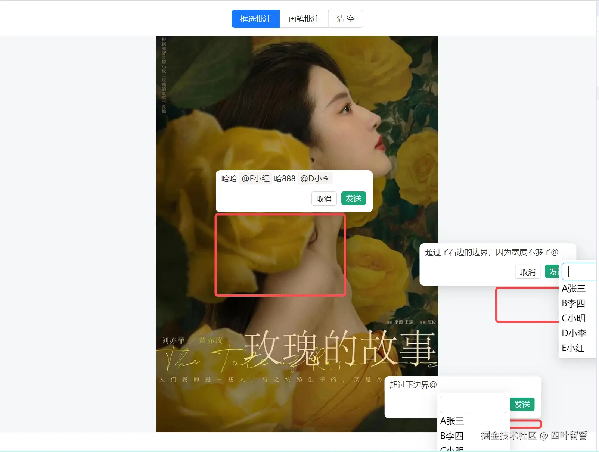Click 发送 in the 超过下边界 comment box
The width and height of the screenshot is (599, 452).
[x=522, y=404]
